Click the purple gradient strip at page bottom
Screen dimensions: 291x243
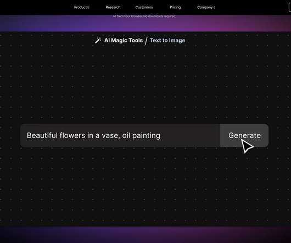[145, 234]
